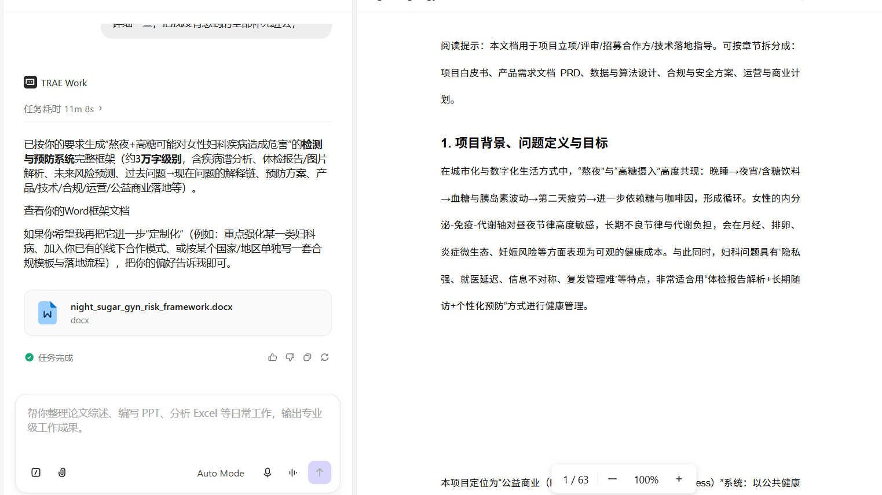
Task: Give the response a thumbs up
Action: [273, 357]
